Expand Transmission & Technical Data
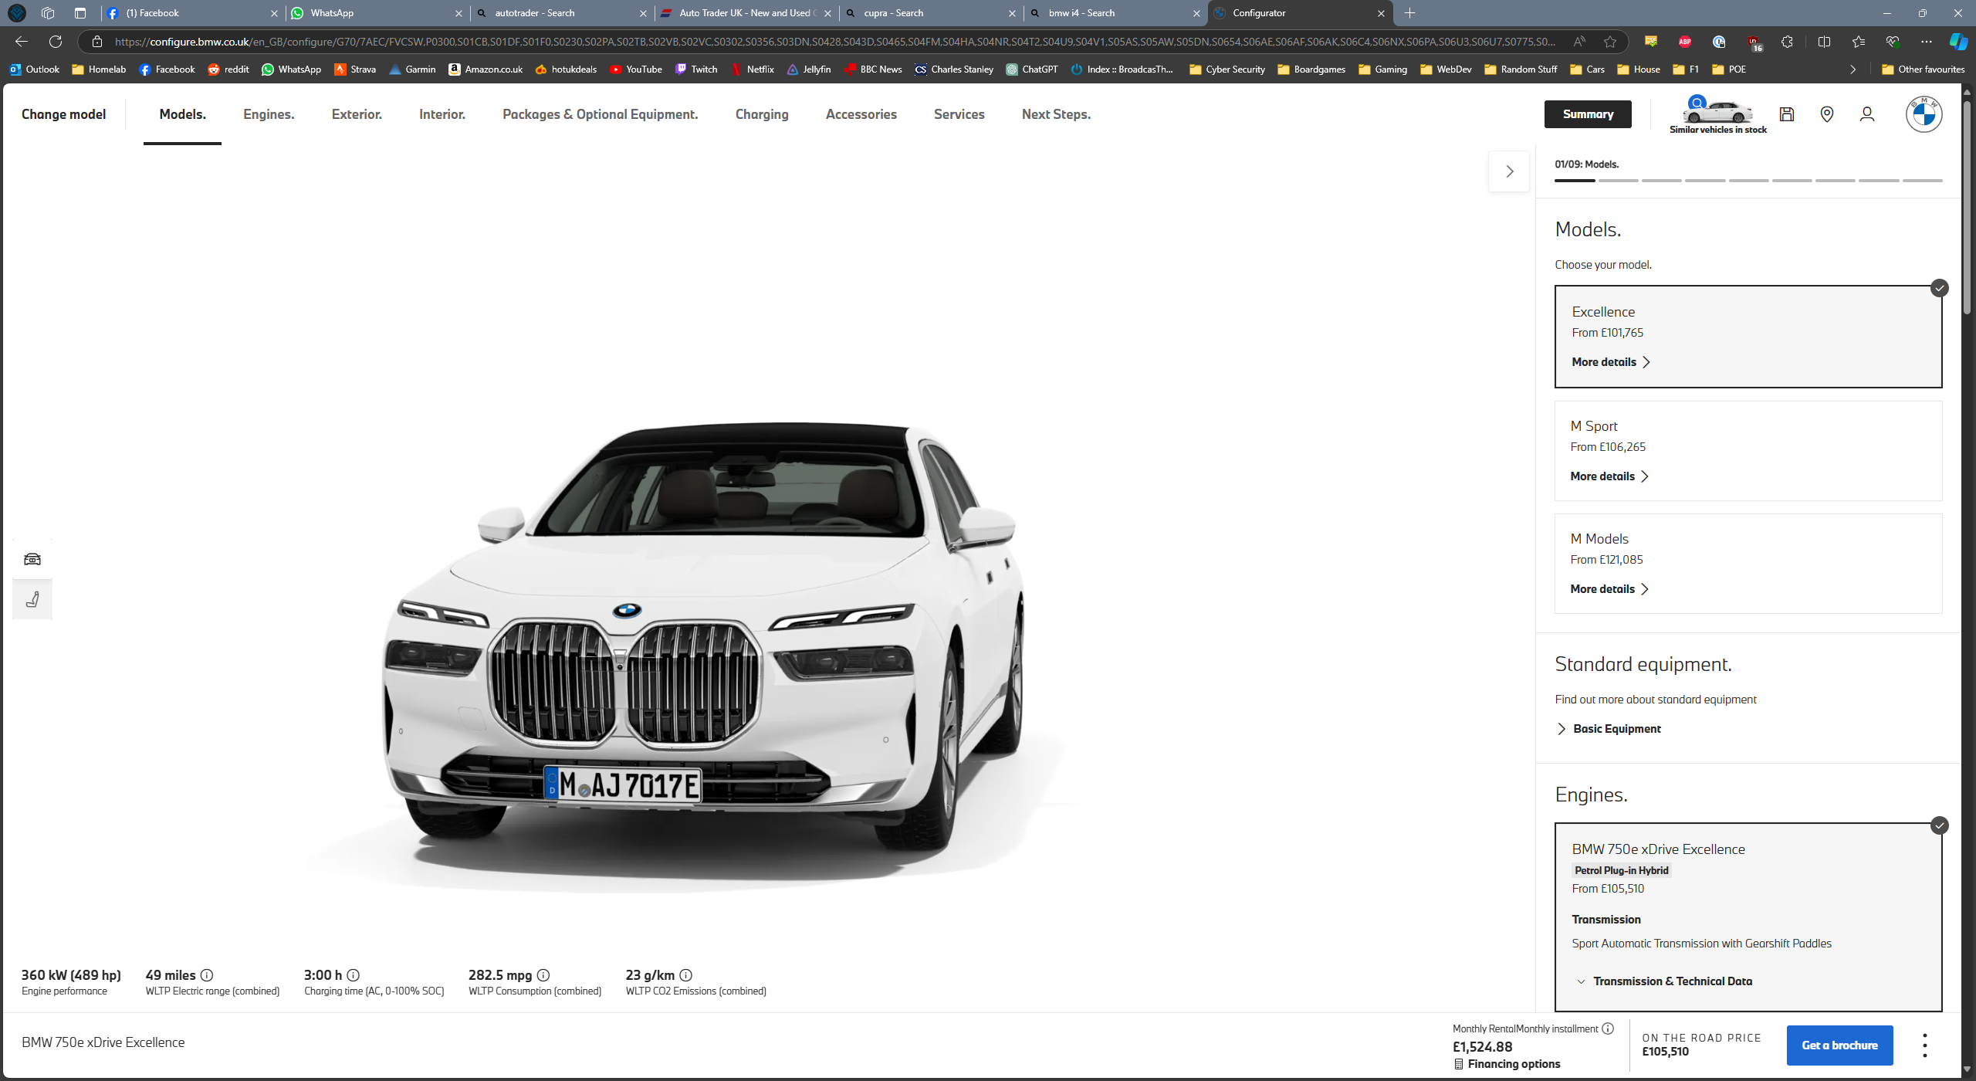The image size is (1976, 1081). click(1664, 981)
